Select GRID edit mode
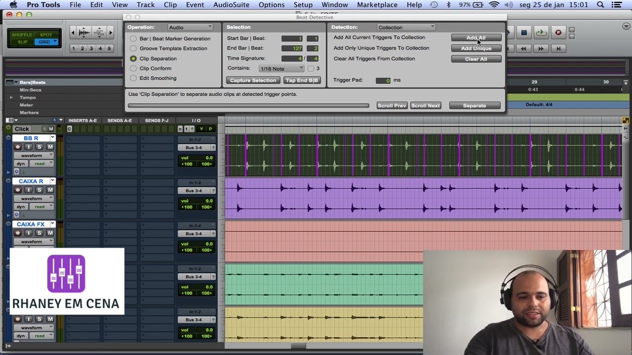Image resolution: width=632 pixels, height=355 pixels. coord(46,42)
